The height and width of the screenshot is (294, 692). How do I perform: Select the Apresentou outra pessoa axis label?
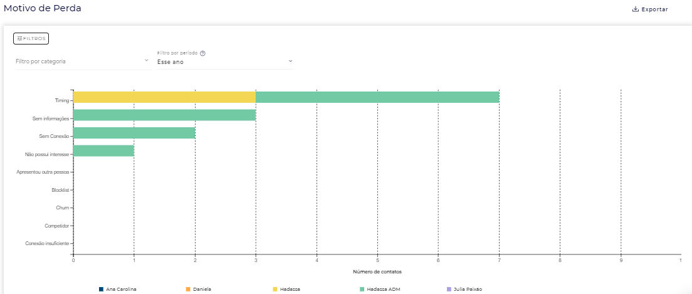pos(43,172)
